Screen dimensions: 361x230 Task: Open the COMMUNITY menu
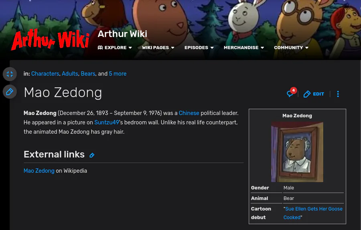click(x=291, y=47)
